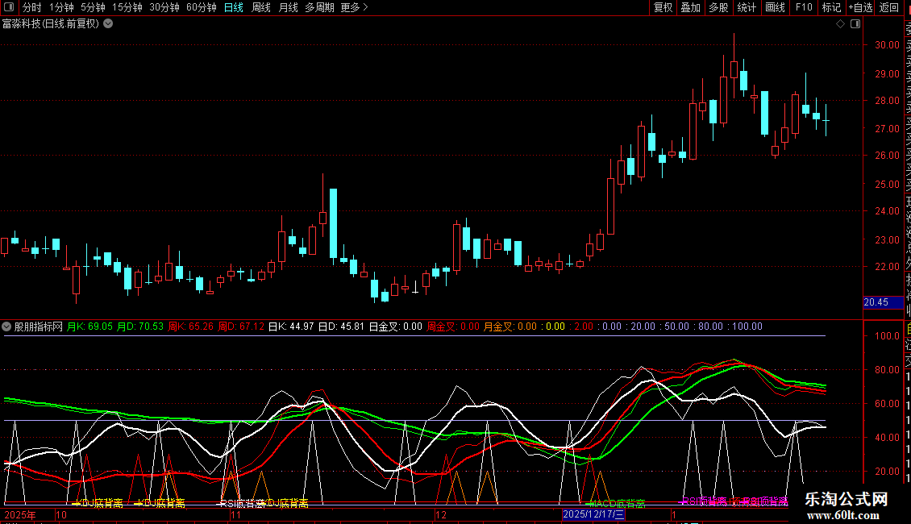Open the 画线 drawing tools
Image resolution: width=911 pixels, height=524 pixels.
pos(775,7)
